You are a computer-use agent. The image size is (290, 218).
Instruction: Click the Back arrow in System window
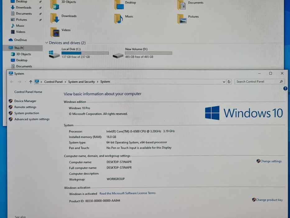(12, 82)
